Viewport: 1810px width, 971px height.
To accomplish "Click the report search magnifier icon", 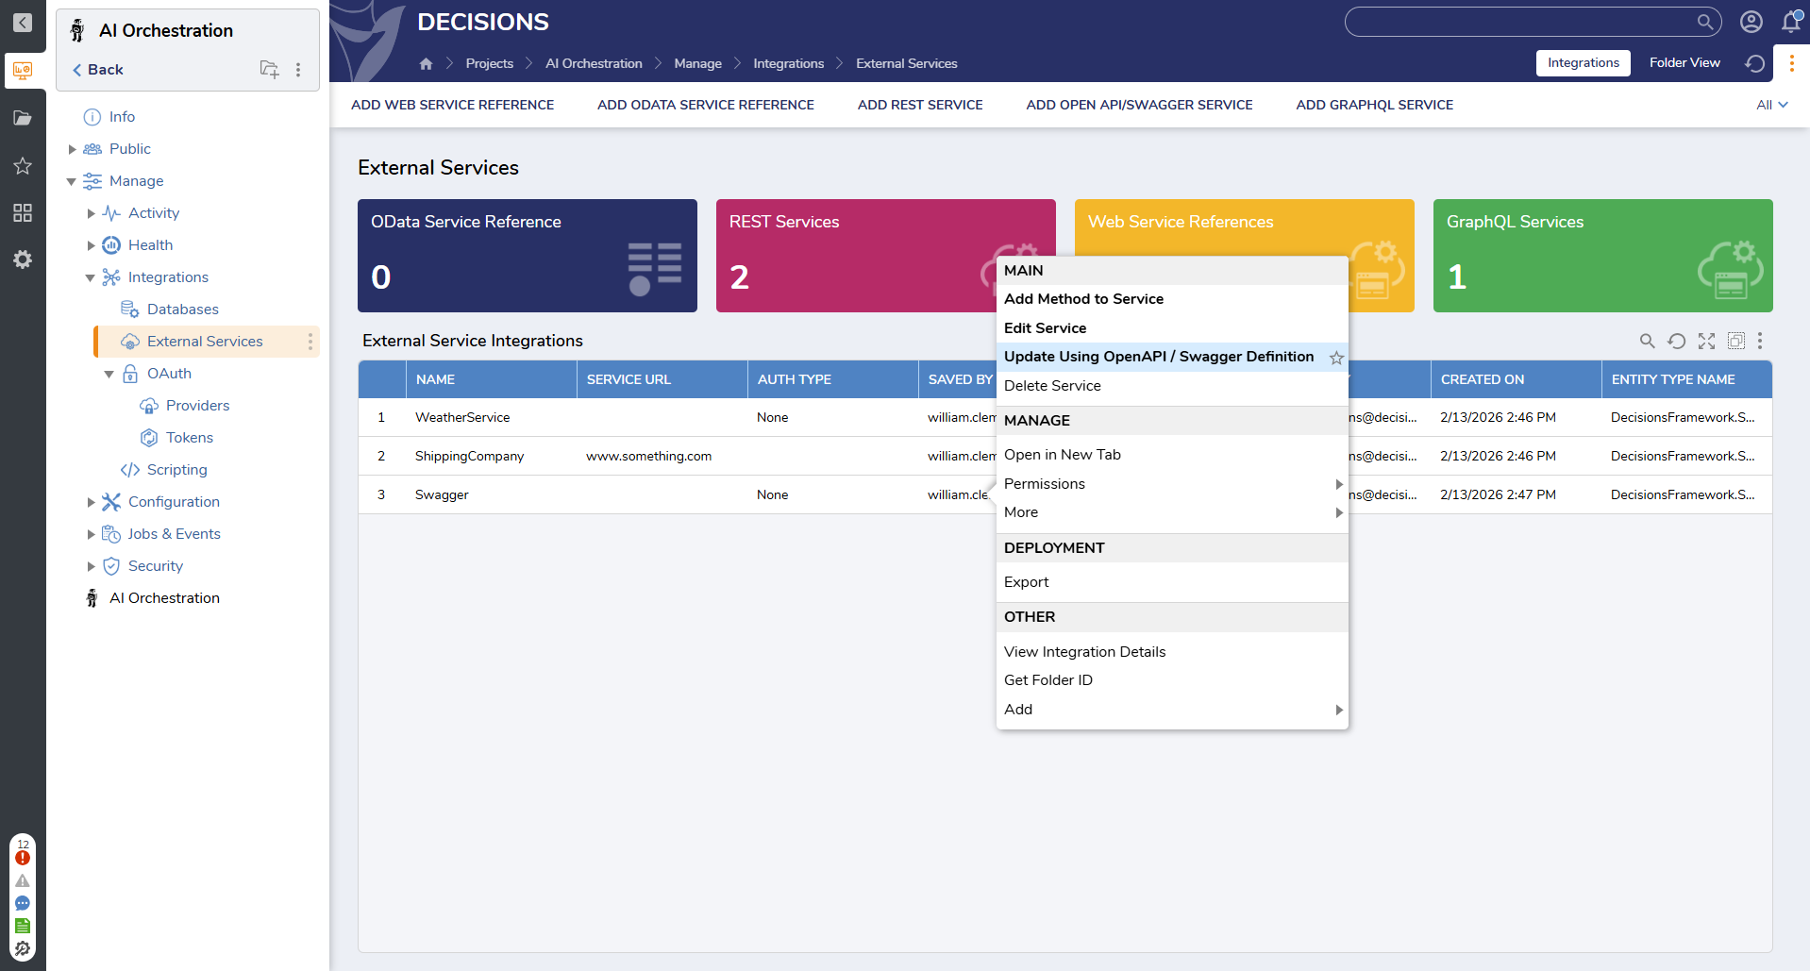I will 1647,341.
